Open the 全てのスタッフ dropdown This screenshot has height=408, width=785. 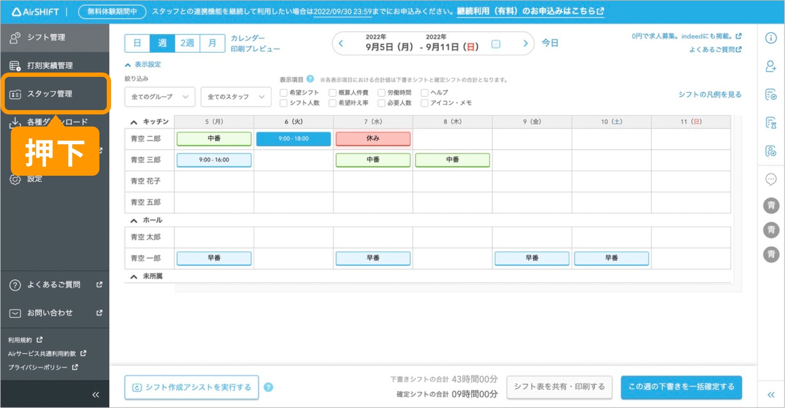tap(236, 97)
